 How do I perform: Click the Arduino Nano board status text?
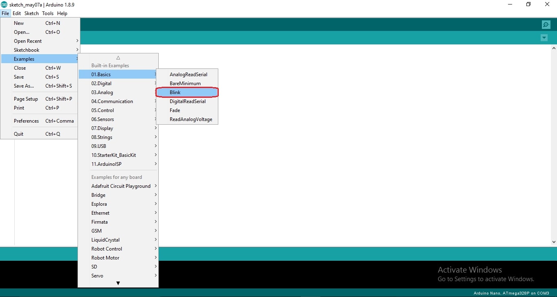pos(511,293)
